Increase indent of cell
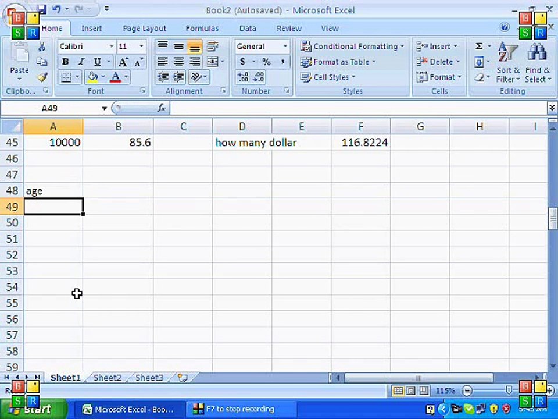This screenshot has width=558, height=419. coord(178,77)
